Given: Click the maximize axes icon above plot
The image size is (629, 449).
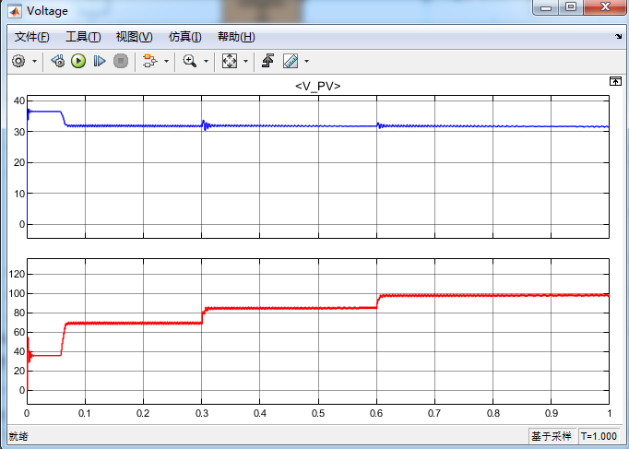Looking at the screenshot, I should point(615,81).
